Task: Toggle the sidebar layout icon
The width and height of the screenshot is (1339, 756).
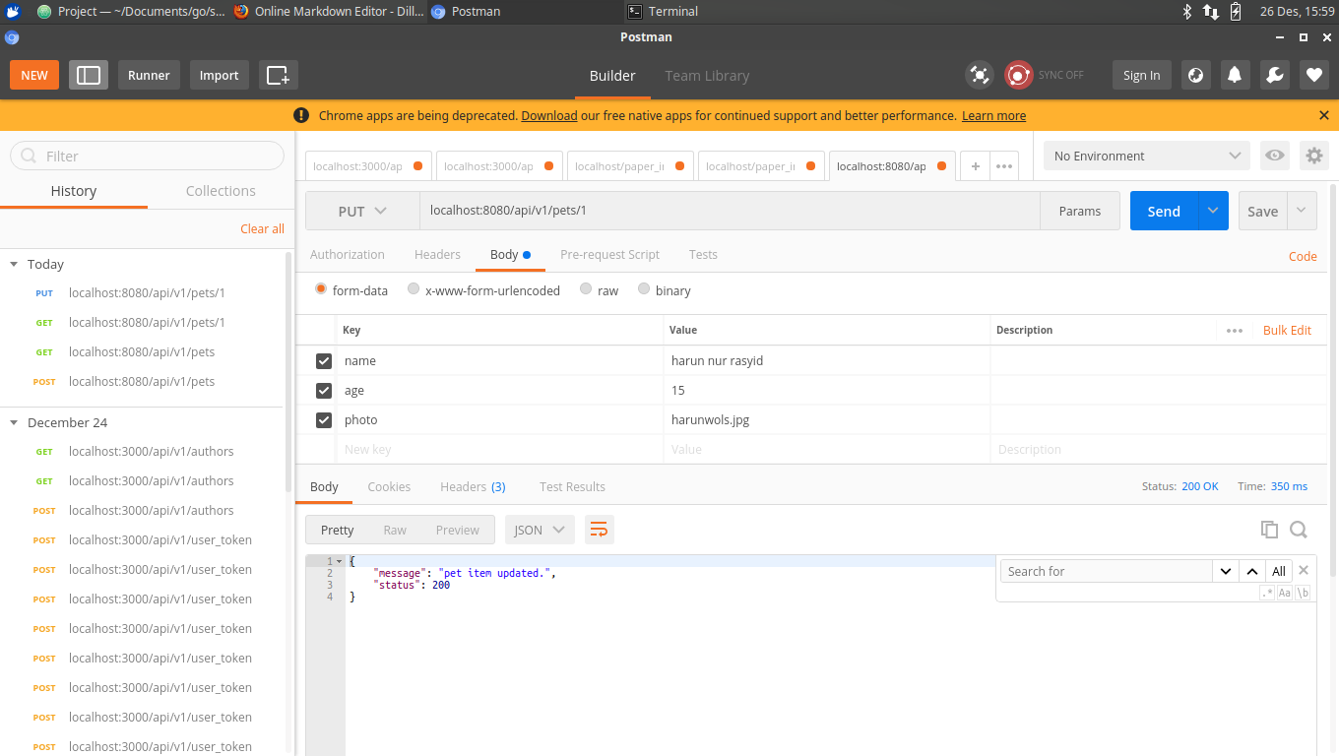Action: click(x=89, y=75)
